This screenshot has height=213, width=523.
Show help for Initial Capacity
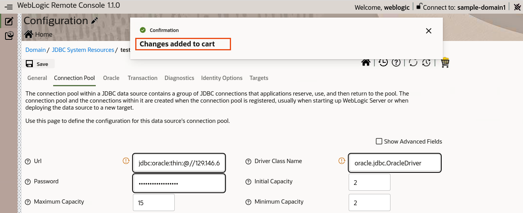[x=248, y=182]
